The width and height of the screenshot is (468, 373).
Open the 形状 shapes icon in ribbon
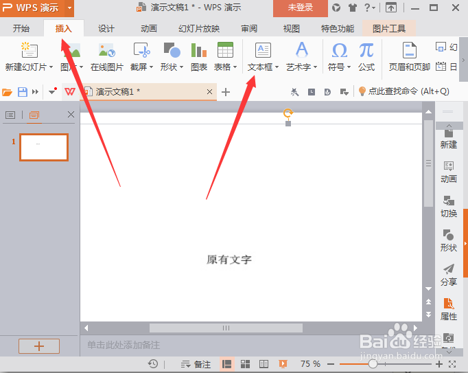coord(172,50)
